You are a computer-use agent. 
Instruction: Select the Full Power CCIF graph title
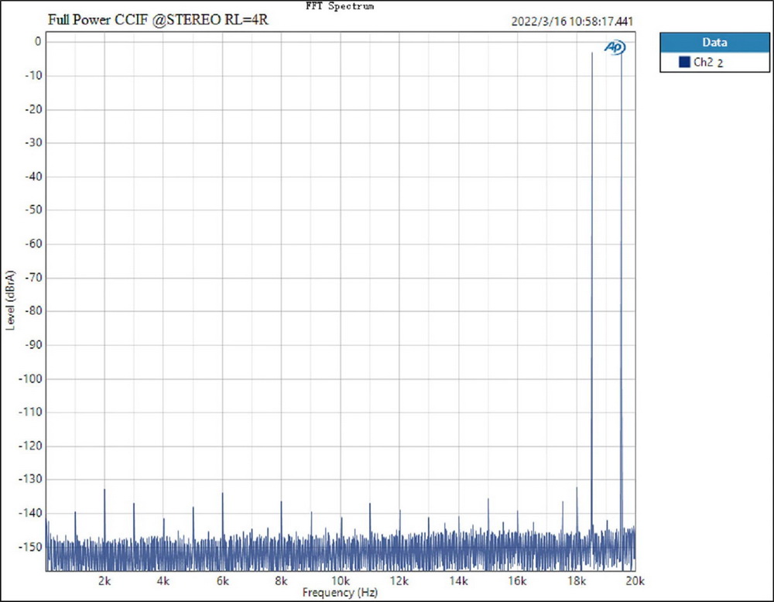158,18
